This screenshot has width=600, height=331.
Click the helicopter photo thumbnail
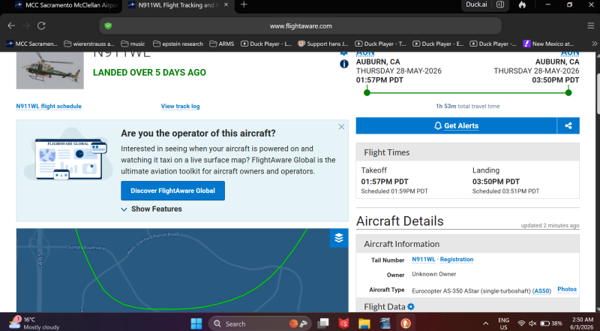coord(50,71)
